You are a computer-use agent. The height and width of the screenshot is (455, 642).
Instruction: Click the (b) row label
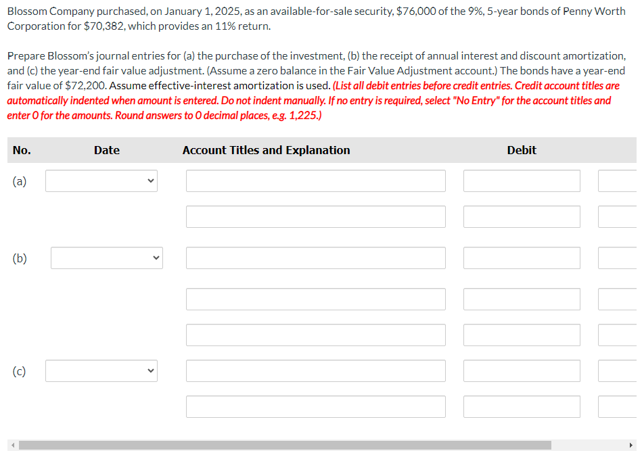[19, 258]
